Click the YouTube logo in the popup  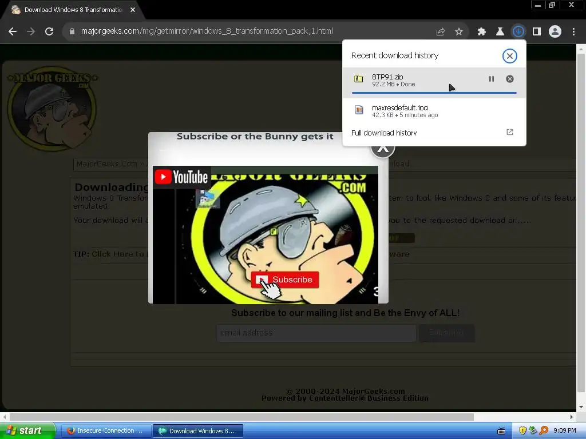click(x=181, y=177)
